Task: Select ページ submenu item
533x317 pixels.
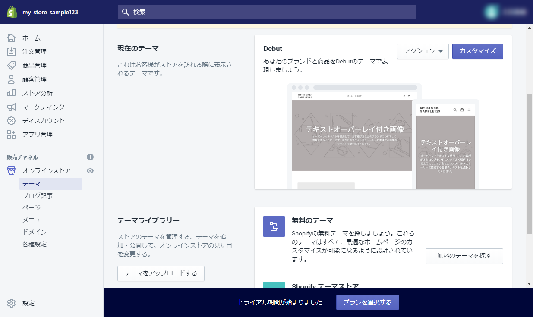Action: coord(32,208)
